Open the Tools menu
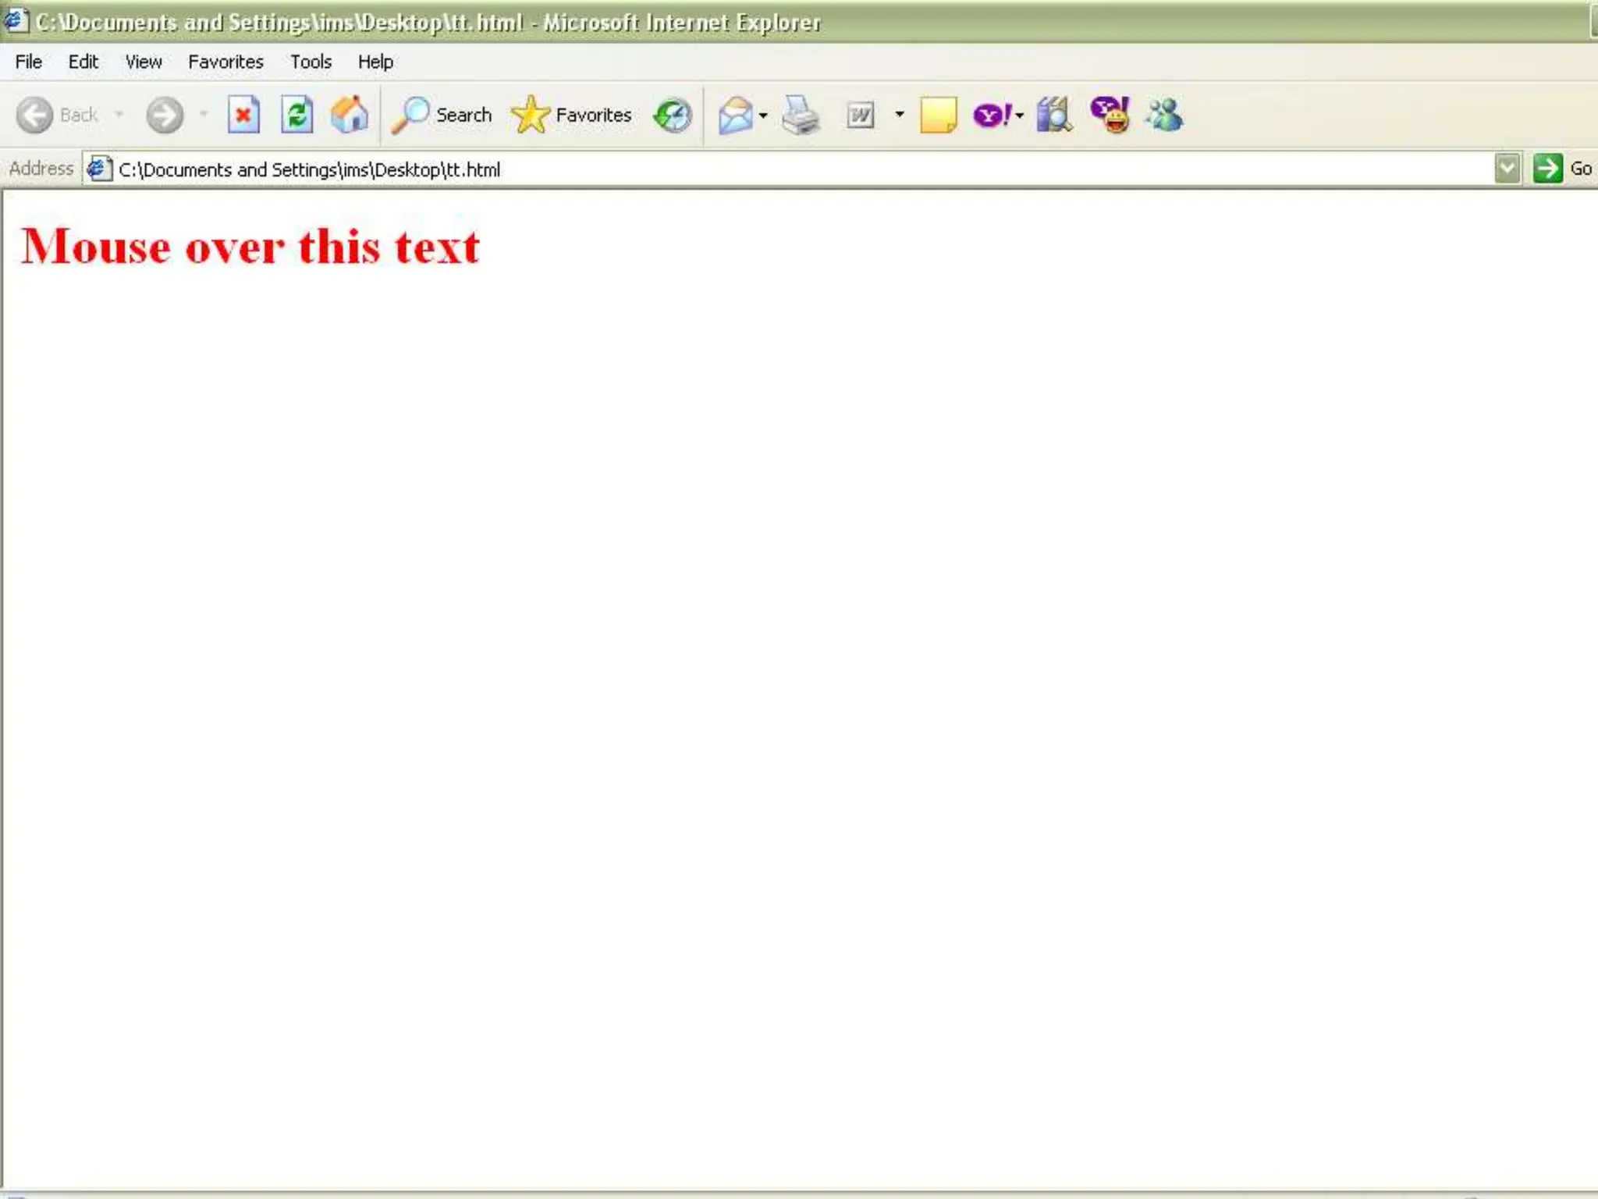This screenshot has width=1598, height=1199. (311, 62)
